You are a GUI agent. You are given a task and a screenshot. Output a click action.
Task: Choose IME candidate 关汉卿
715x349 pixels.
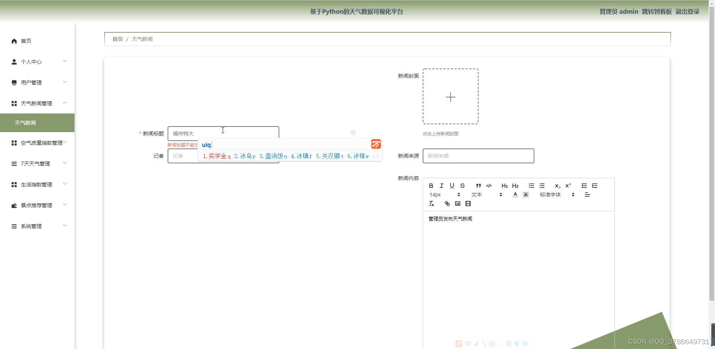tap(330, 156)
